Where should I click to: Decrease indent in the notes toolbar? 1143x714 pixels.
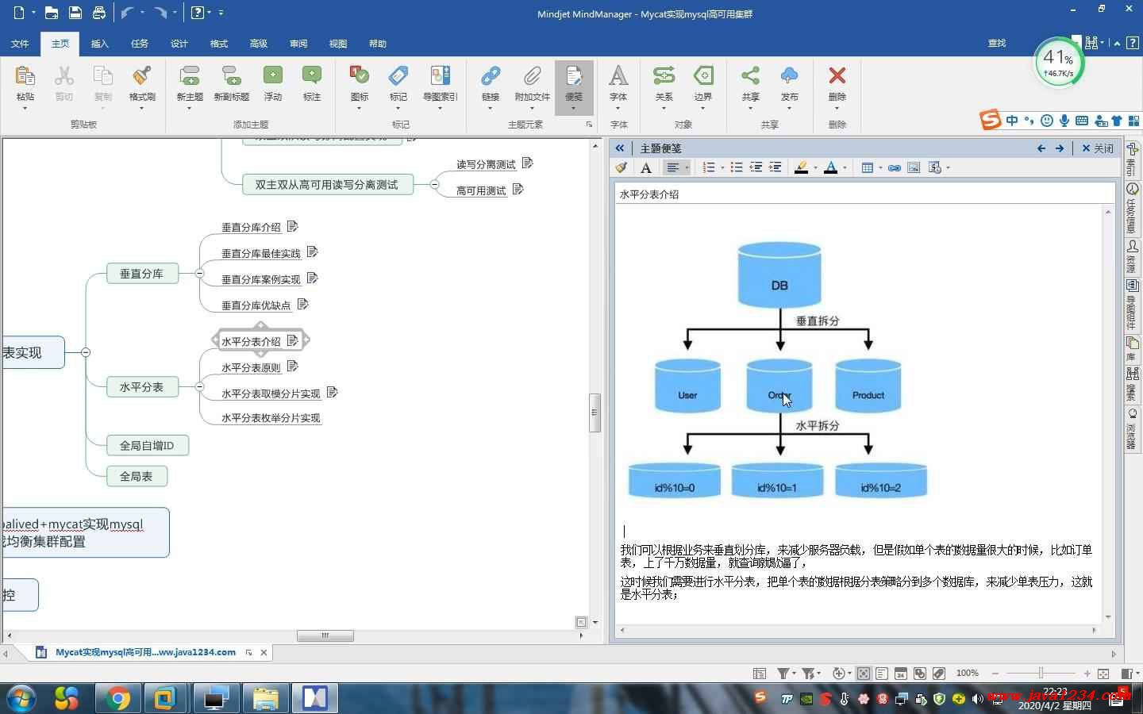coord(756,167)
